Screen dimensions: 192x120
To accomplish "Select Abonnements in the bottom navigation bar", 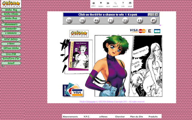I will pyautogui.click(x=70, y=116).
